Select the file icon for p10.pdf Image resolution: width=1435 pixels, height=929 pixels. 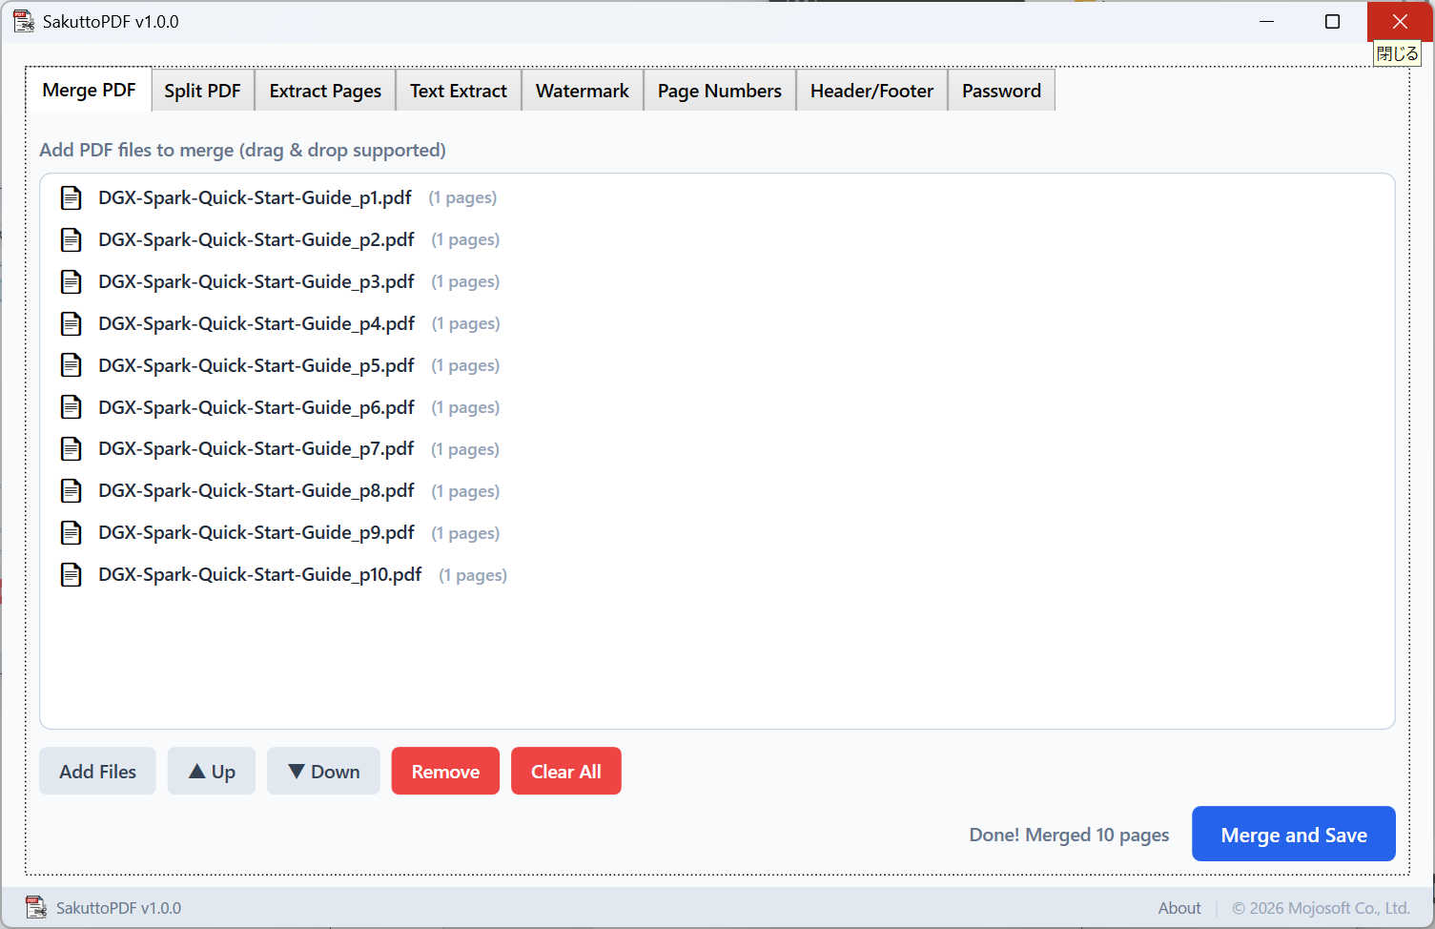point(72,575)
